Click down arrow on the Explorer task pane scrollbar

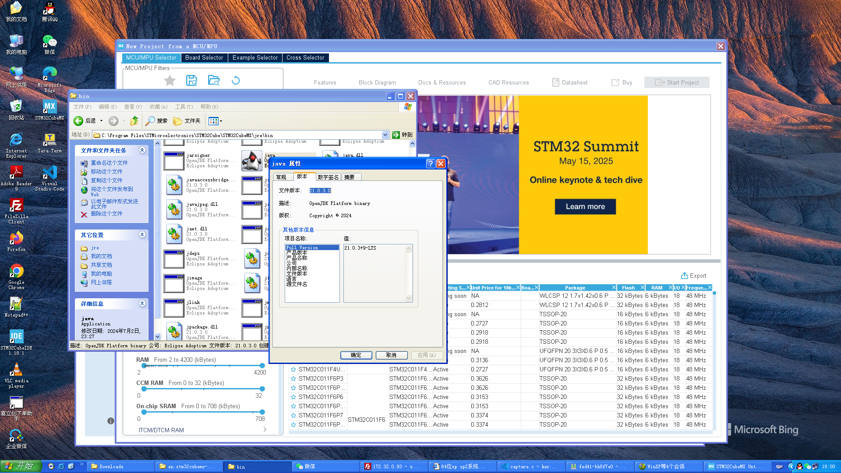[157, 336]
